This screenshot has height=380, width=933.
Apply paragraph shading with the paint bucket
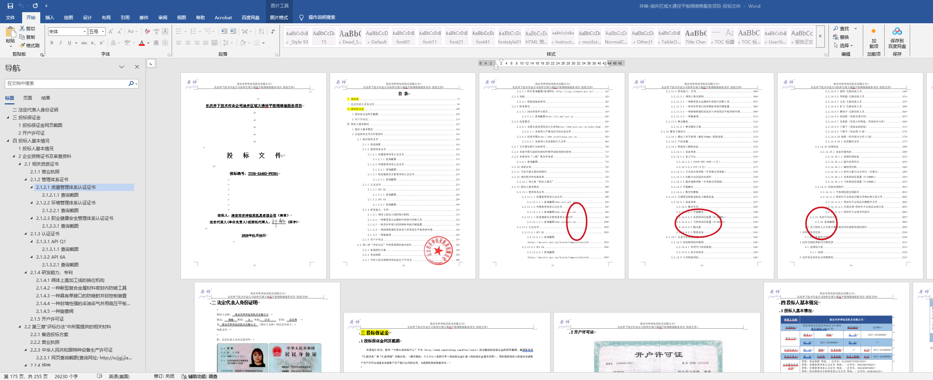click(x=243, y=43)
